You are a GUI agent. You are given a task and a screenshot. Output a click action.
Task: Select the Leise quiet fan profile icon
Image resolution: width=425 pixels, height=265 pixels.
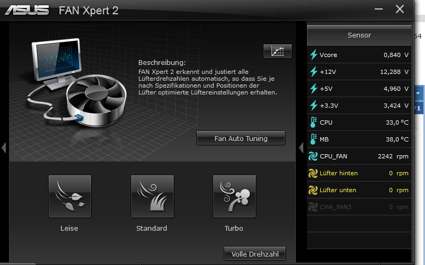point(70,196)
